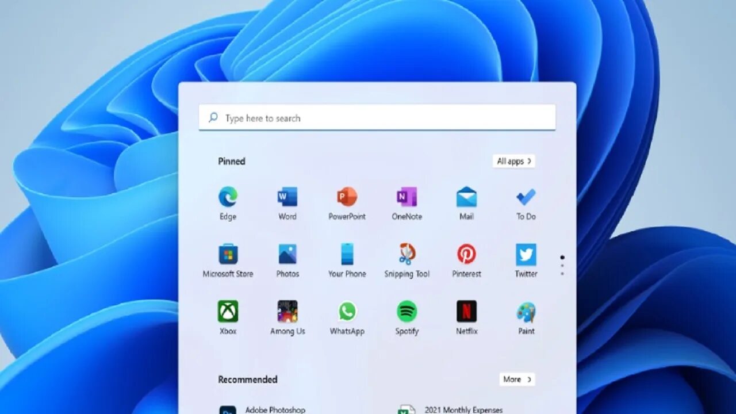The height and width of the screenshot is (414, 736).
Task: Open OneNote from pinned apps
Action: coord(407,198)
